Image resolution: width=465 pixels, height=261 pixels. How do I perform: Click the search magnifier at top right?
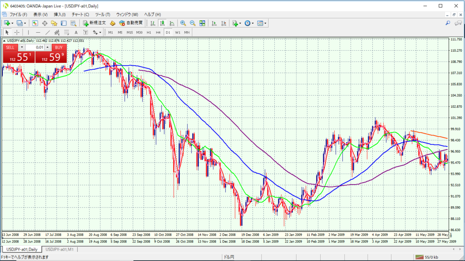[448, 23]
